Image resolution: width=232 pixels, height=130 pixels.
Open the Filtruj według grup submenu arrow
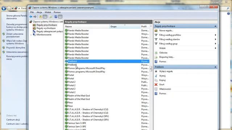(215, 44)
